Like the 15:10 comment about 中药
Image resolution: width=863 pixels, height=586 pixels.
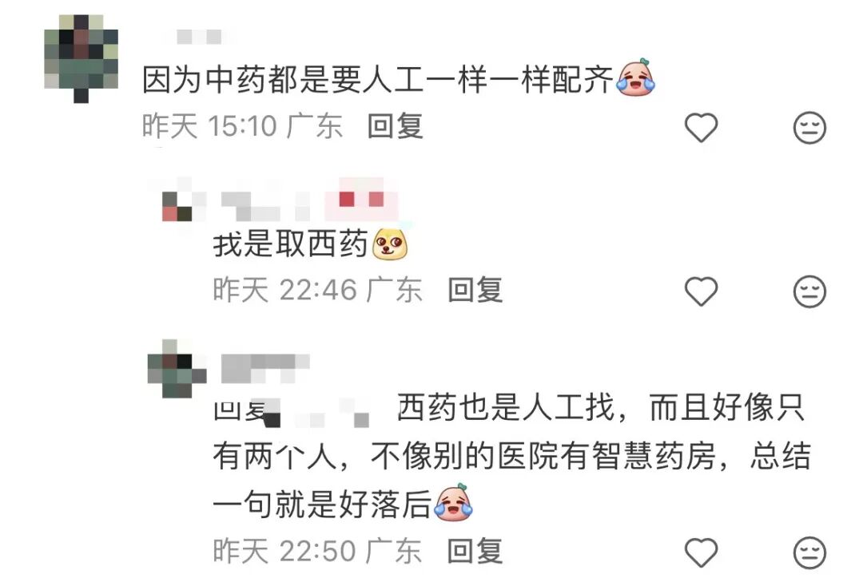coord(701,128)
